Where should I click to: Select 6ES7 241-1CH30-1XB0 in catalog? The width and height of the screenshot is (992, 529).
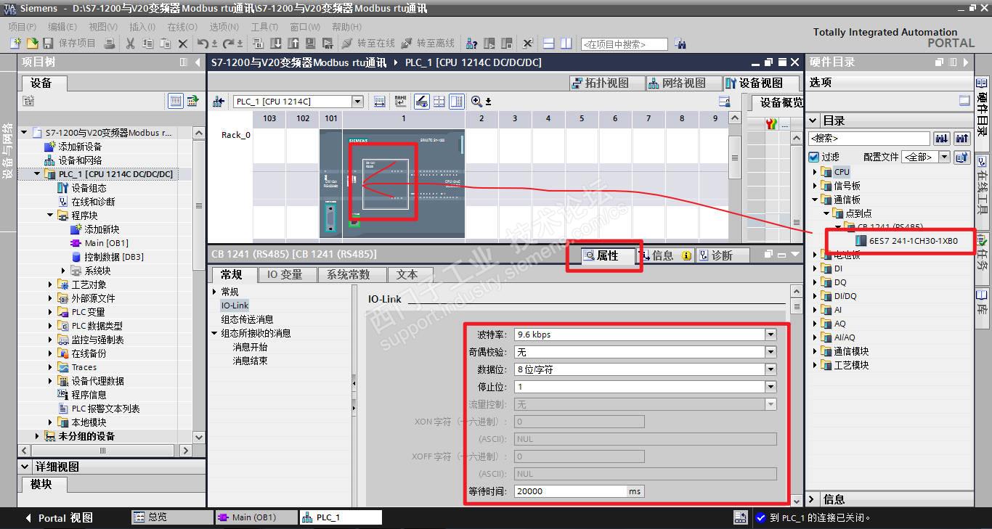pyautogui.click(x=913, y=241)
